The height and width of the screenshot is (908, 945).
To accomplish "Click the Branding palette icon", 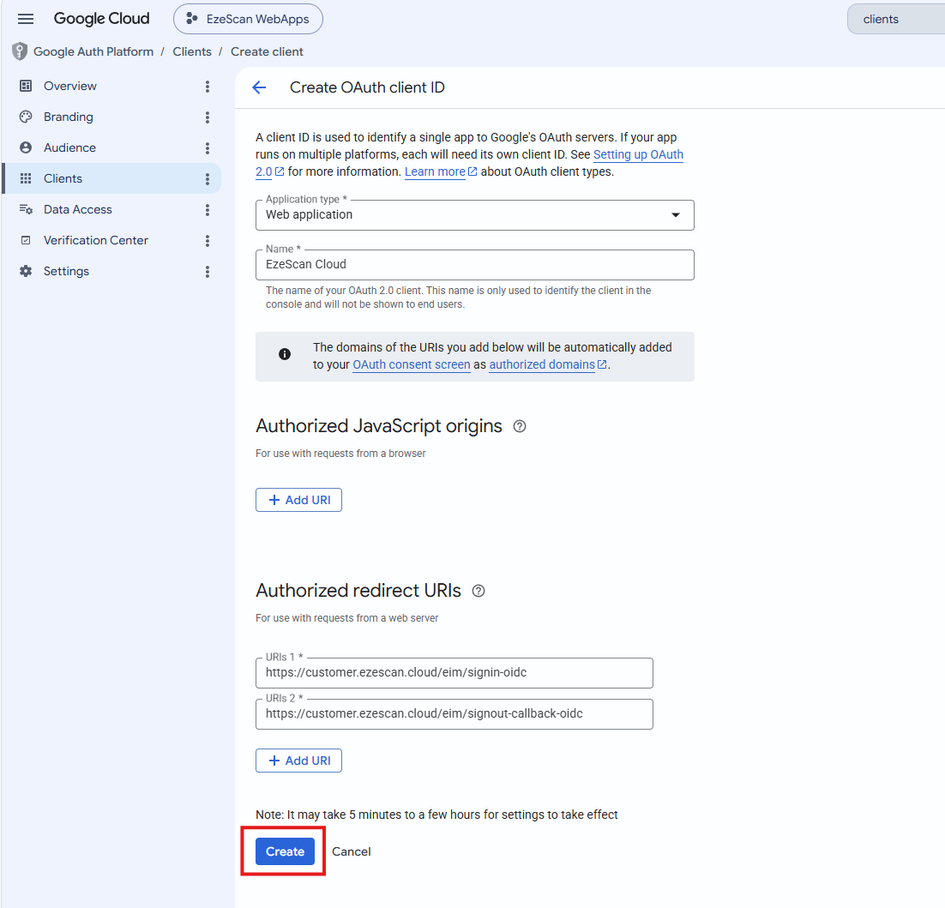I will 26,117.
